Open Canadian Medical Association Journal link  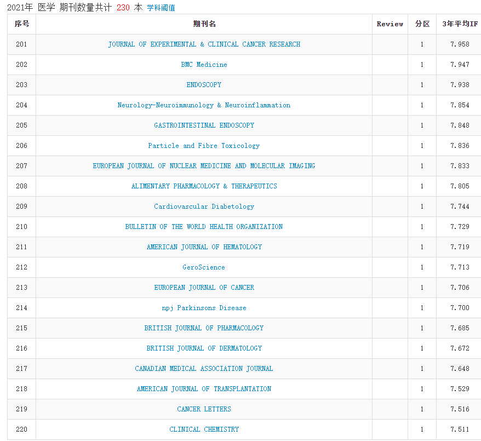pyautogui.click(x=204, y=368)
